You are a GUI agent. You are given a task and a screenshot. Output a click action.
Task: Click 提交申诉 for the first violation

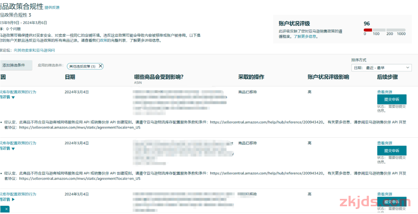click(392, 99)
